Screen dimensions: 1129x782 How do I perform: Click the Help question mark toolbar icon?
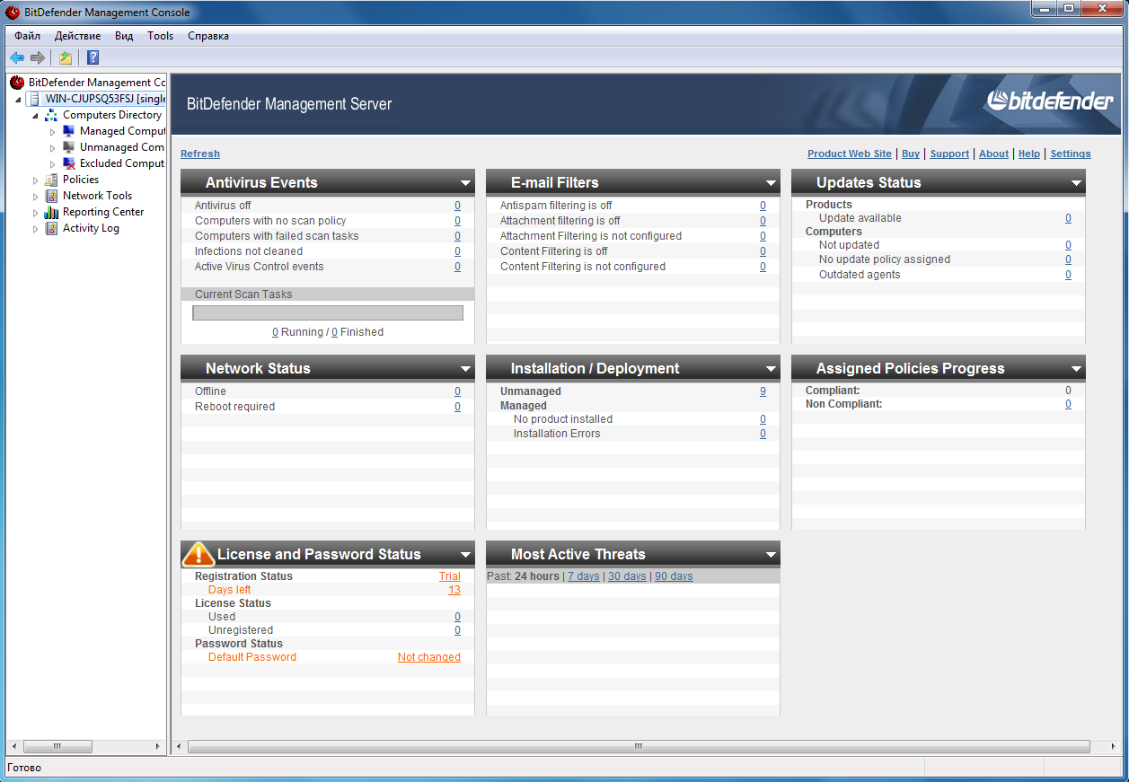pos(93,57)
